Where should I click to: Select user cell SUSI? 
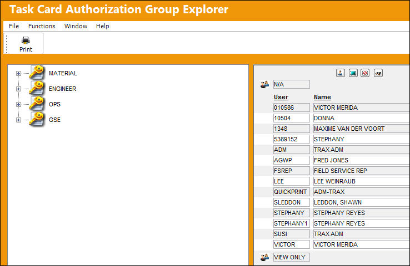[292, 234]
